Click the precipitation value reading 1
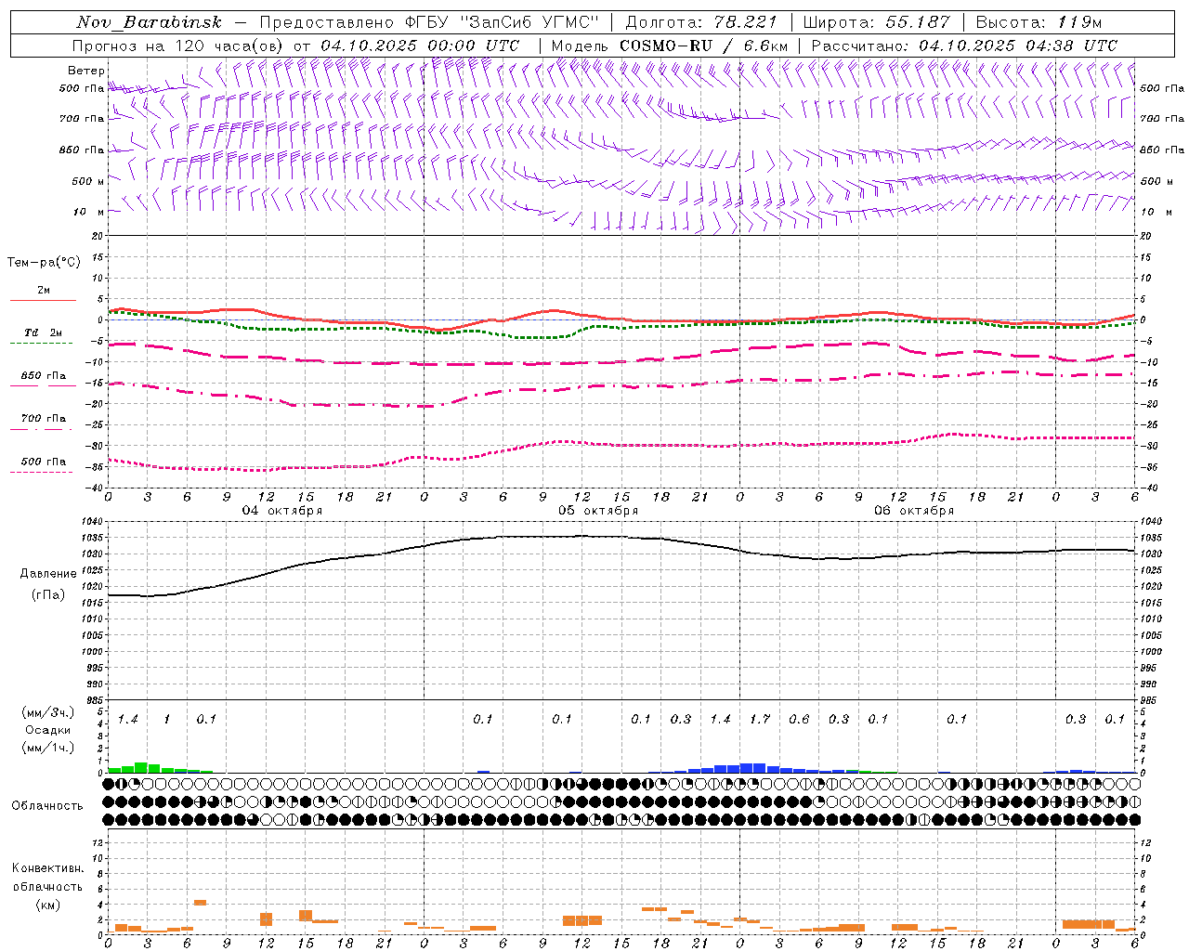1189x951 pixels. pos(167,719)
